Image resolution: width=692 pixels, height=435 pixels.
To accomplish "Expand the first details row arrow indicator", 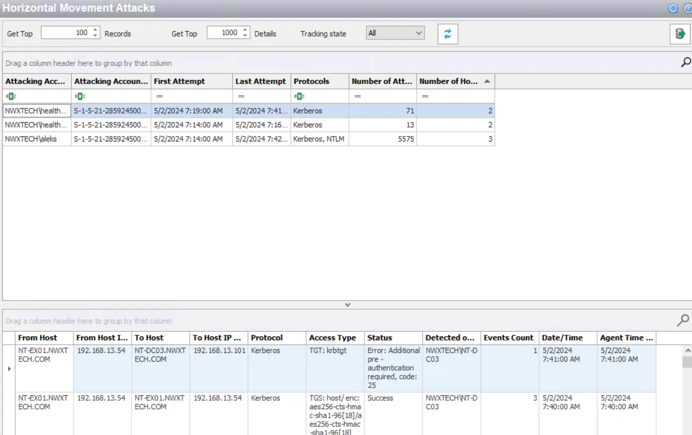I will pos(9,369).
